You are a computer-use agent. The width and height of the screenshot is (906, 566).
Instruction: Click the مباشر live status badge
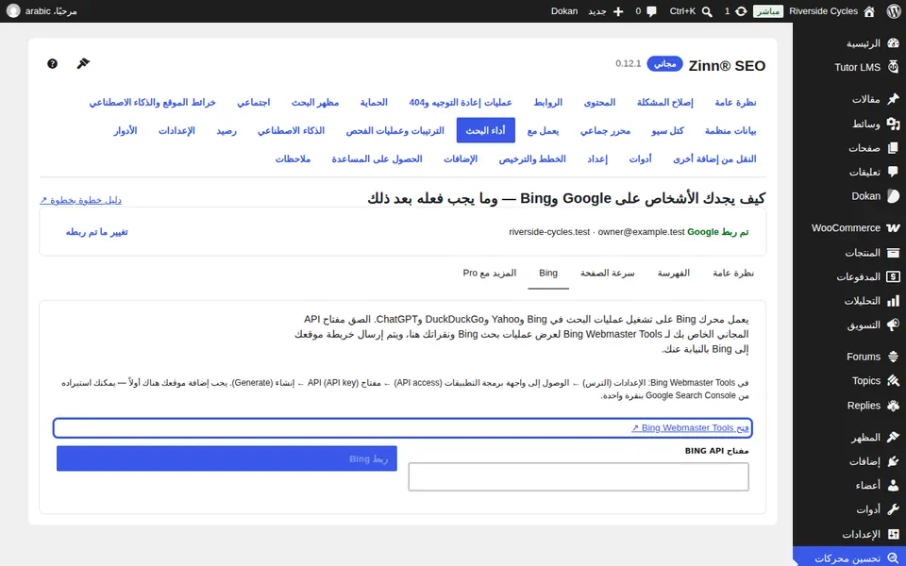(x=768, y=11)
